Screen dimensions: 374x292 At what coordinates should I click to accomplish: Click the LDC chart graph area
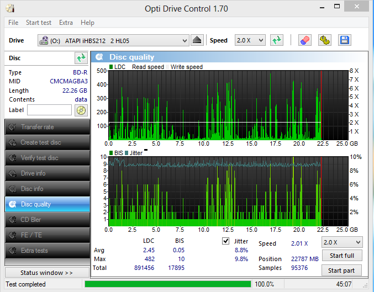coord(228,105)
